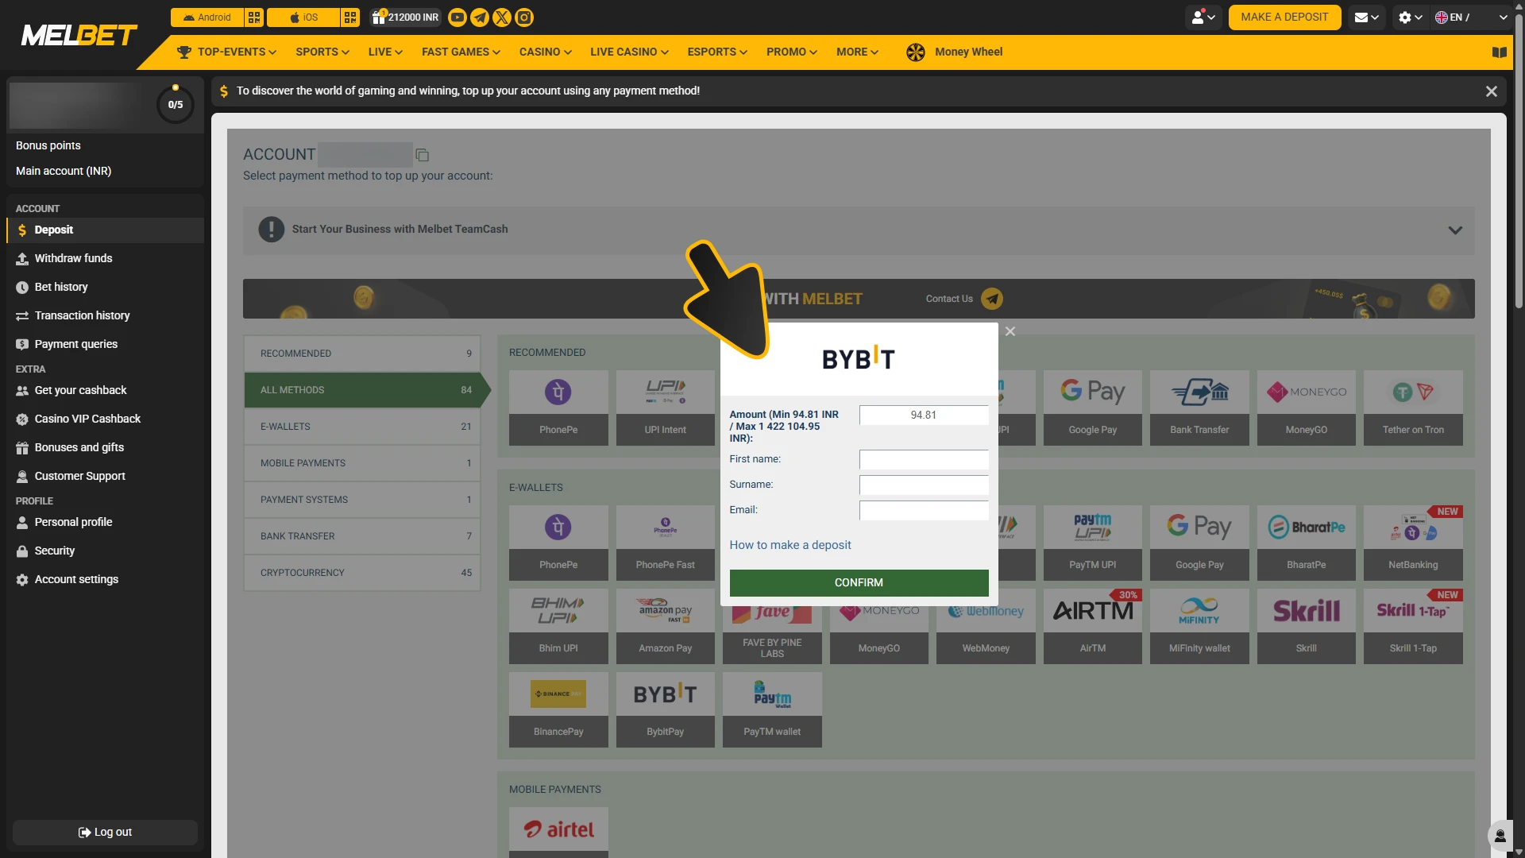
Task: Select Tether on Tron payment method
Action: coord(1413,408)
